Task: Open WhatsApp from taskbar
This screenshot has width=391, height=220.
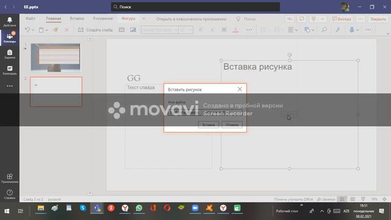Action: pos(139,208)
